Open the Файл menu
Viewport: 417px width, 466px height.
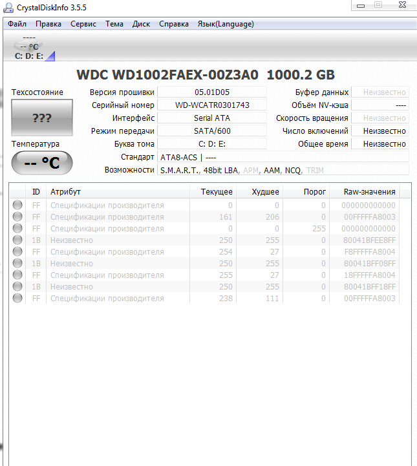(17, 24)
